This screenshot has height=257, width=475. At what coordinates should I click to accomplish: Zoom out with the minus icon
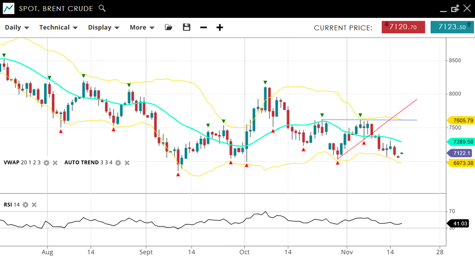[203, 27]
